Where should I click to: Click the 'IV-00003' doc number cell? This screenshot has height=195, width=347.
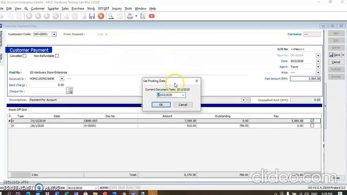[x=111, y=126]
